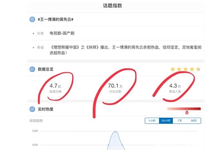The width and height of the screenshot is (216, 150).
Task: Switch trend range to 1小时
Action: click(152, 121)
